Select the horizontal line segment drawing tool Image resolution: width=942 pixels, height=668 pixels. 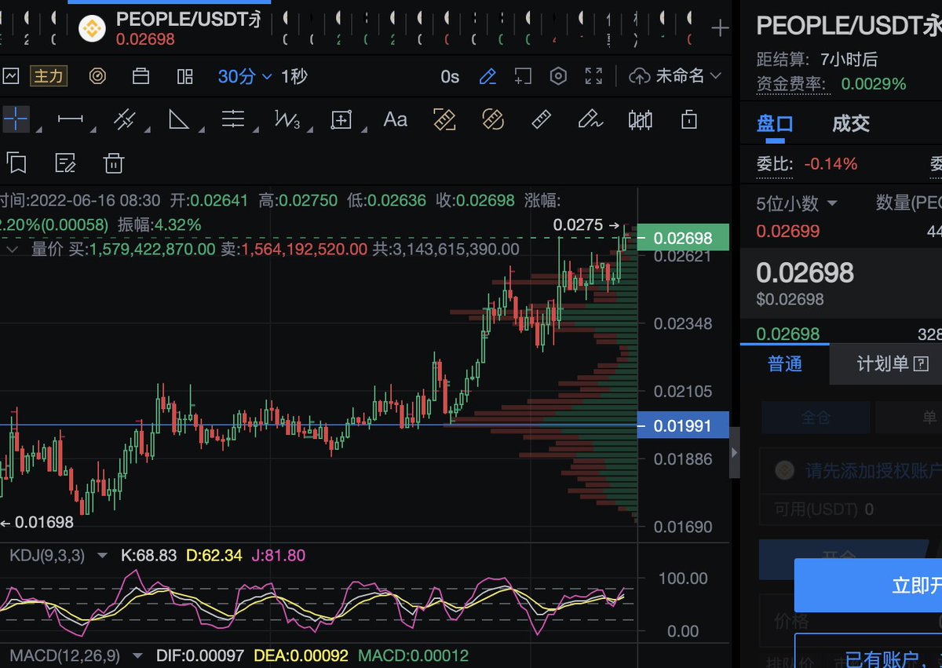71,119
